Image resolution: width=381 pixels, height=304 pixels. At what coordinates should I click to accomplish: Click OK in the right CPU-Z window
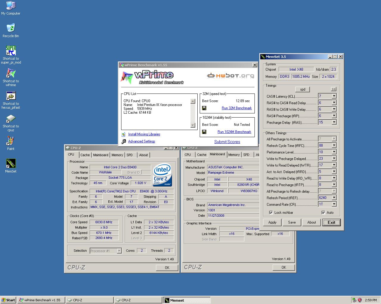point(284,267)
